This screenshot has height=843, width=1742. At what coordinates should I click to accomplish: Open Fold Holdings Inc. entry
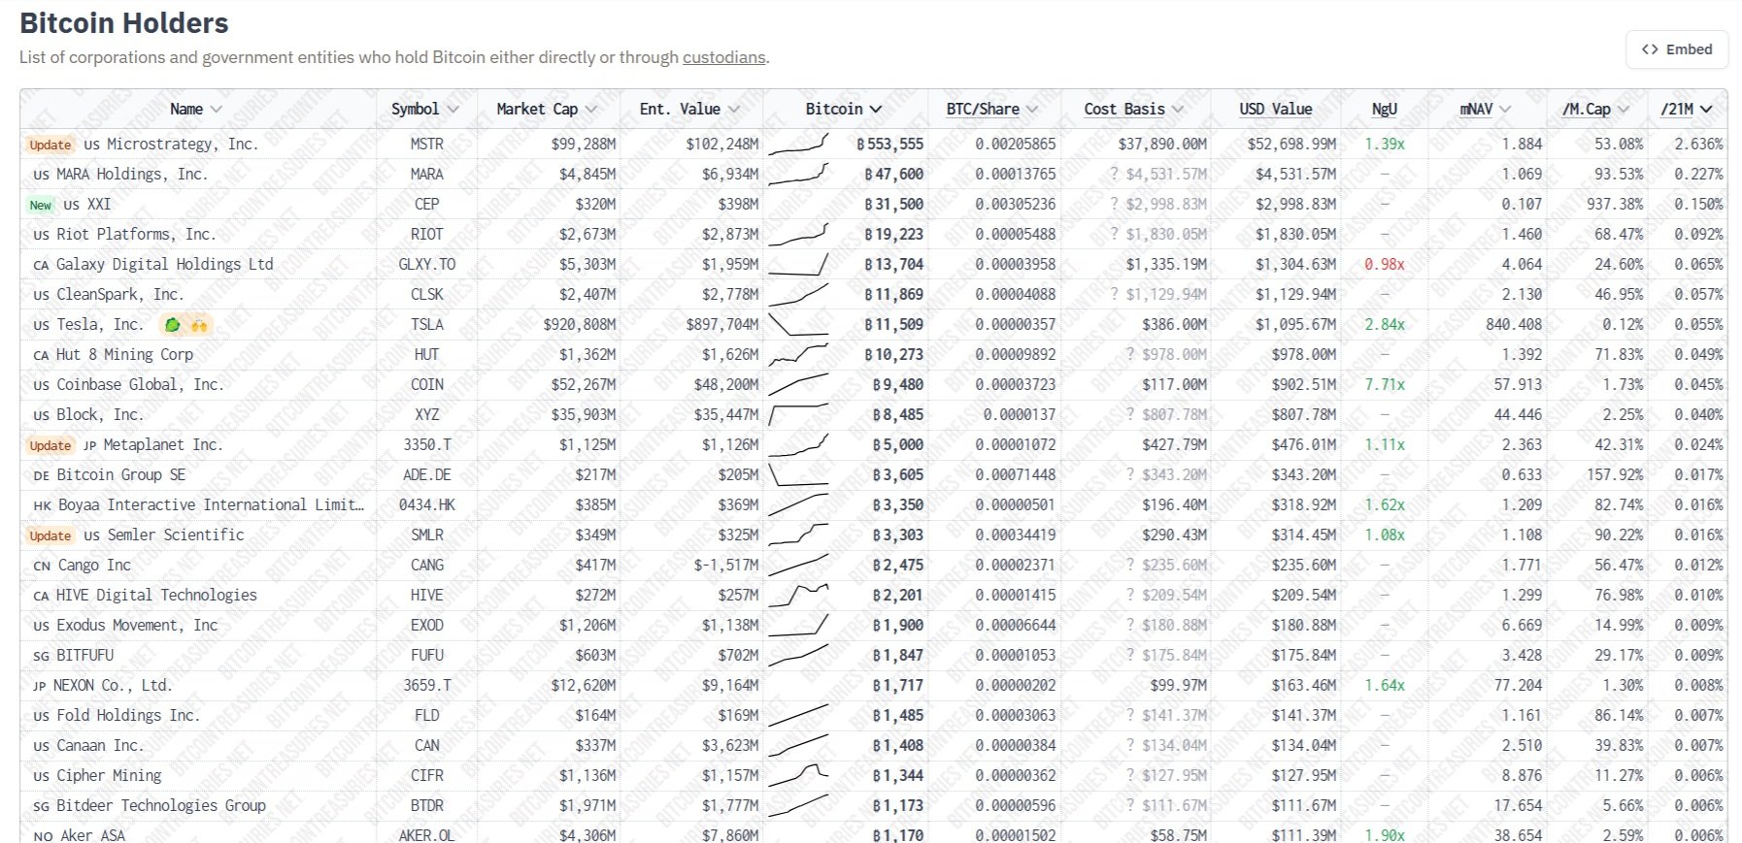coord(128,715)
